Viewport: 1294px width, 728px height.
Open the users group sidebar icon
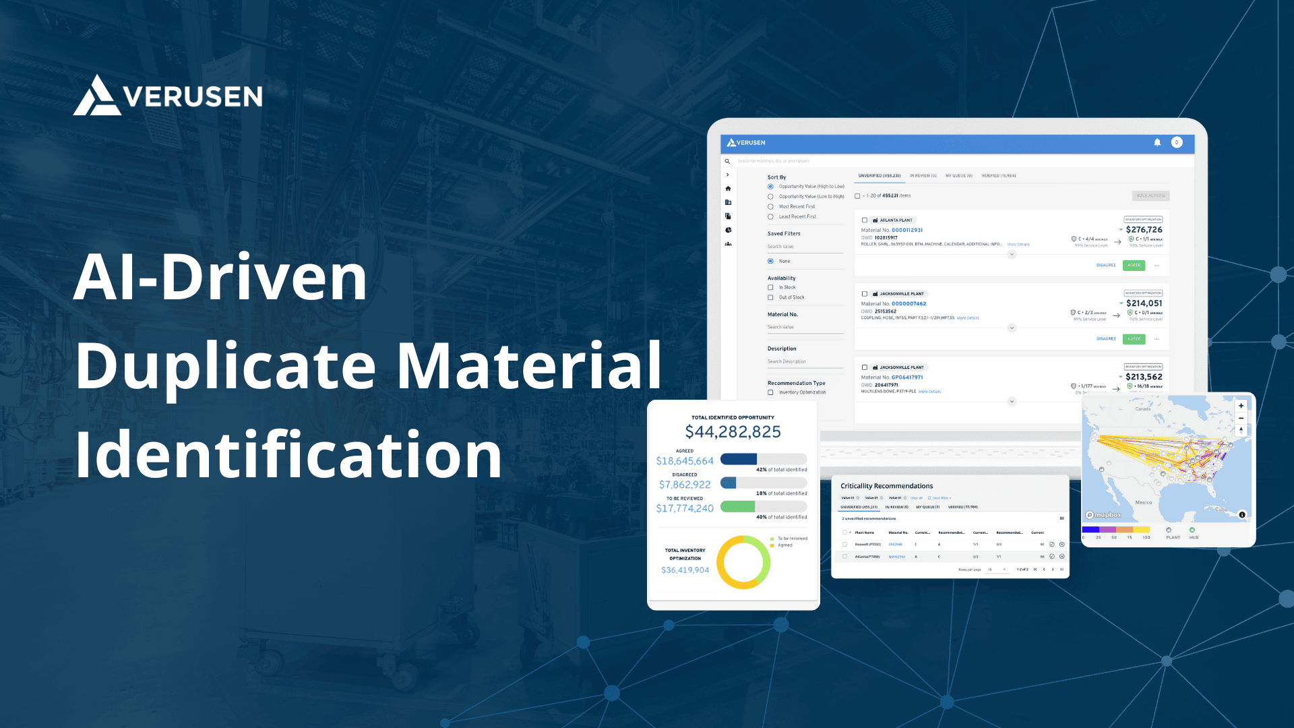[x=728, y=244]
